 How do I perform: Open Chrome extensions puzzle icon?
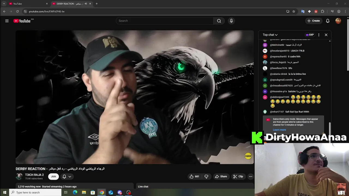tap(323, 11)
